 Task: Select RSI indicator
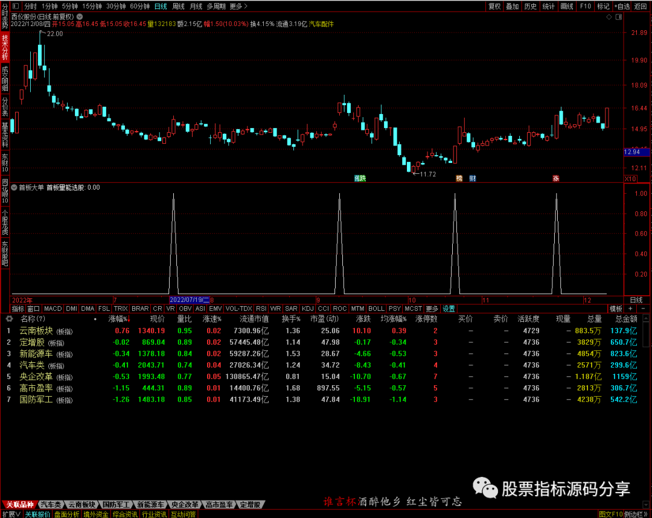(x=261, y=309)
